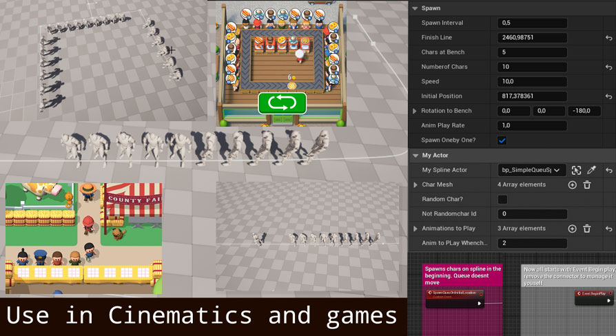Click the '4 Array elements' text
616x336 pixels.
(x=522, y=185)
